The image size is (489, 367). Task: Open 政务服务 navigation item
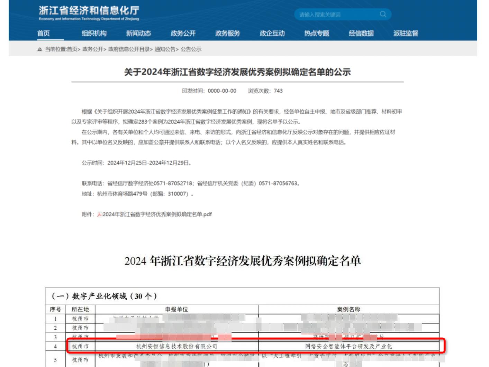pyautogui.click(x=227, y=34)
